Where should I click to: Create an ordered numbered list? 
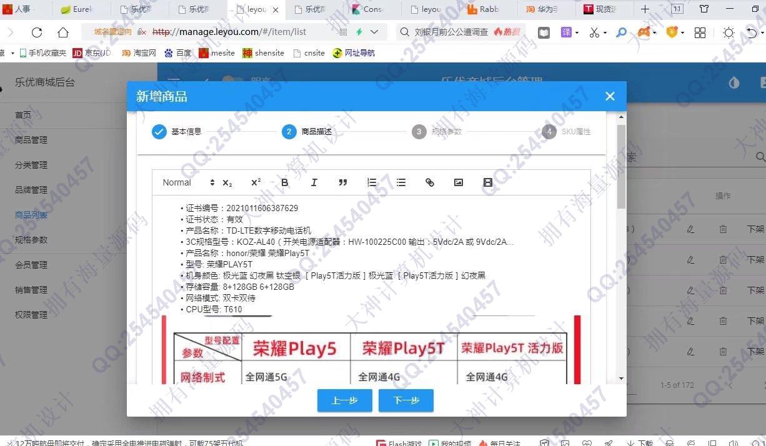click(x=372, y=182)
